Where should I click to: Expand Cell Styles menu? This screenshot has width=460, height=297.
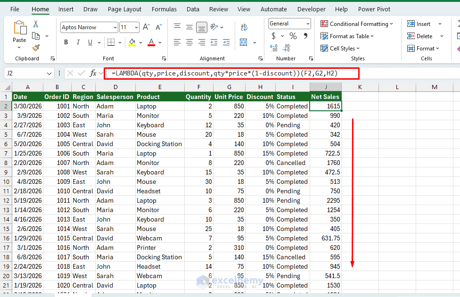point(340,49)
